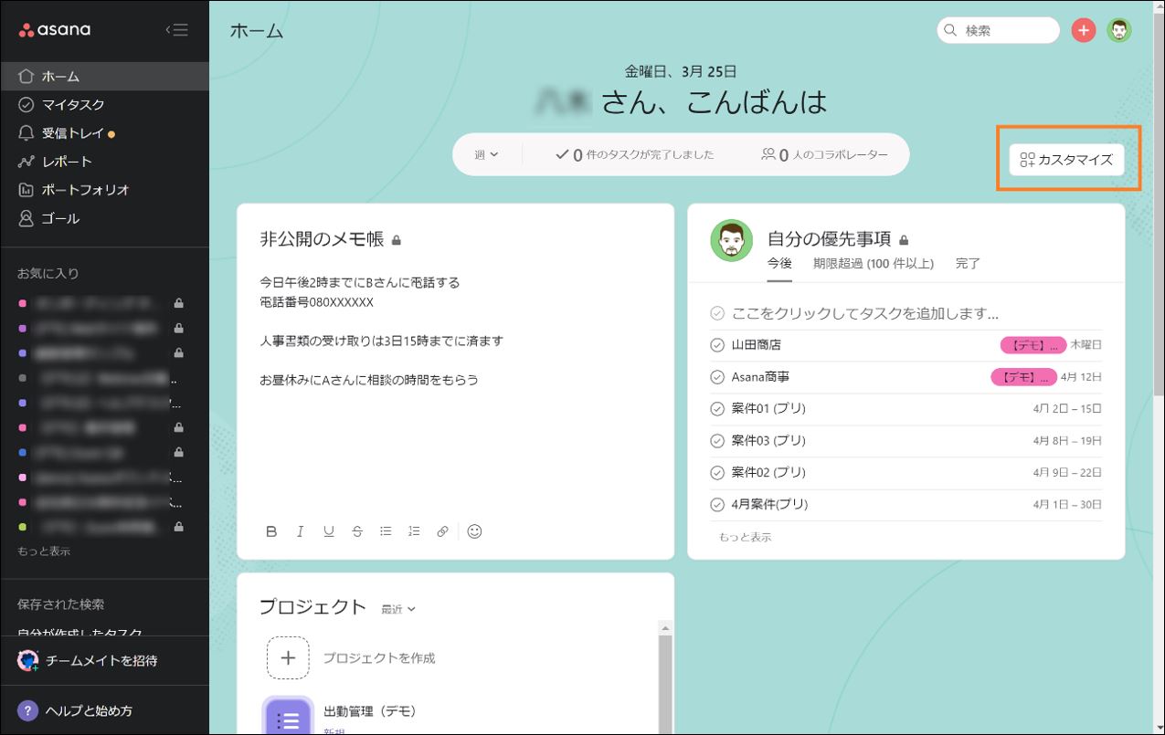
Task: Open レポート in the sidebar
Action: (x=104, y=162)
